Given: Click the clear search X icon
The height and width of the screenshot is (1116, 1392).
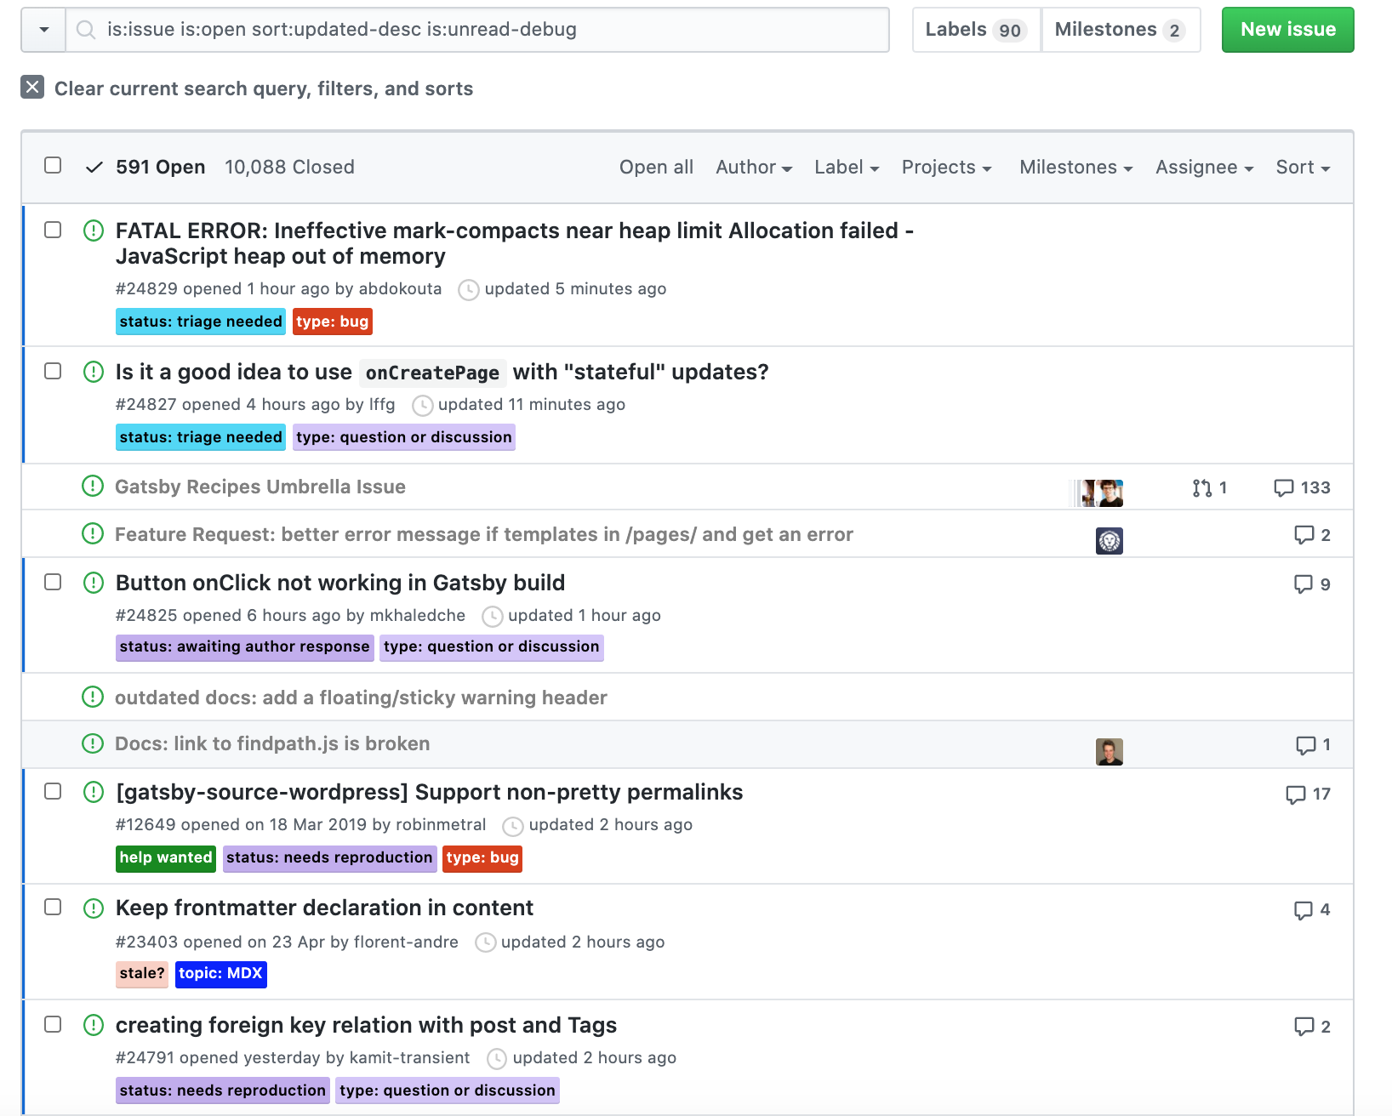Looking at the screenshot, I should [x=32, y=87].
